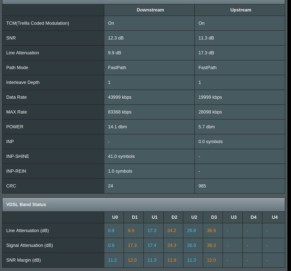Click the D3 line attenuation value 36.9
Screen dimensions: 291x271
point(211,231)
